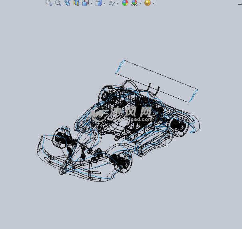Image resolution: width=242 pixels, height=229 pixels.
Task: Click the Display Style box icon
Action: 99,3
